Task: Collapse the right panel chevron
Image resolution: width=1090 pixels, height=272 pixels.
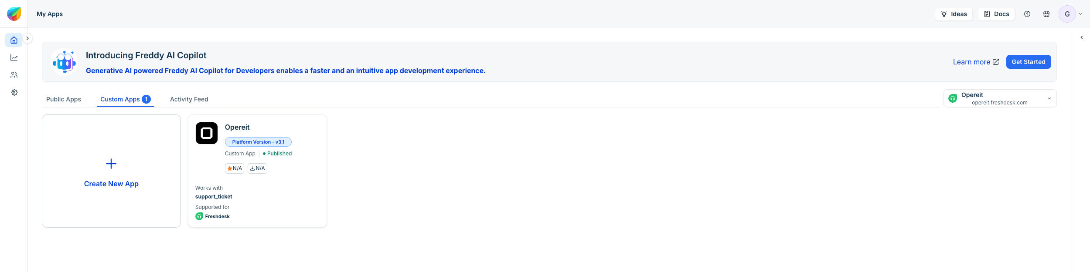Action: click(x=1081, y=37)
